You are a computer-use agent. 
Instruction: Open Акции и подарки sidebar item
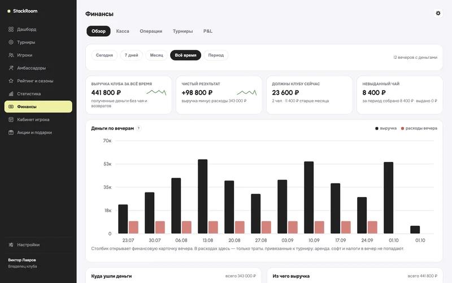[x=38, y=132]
